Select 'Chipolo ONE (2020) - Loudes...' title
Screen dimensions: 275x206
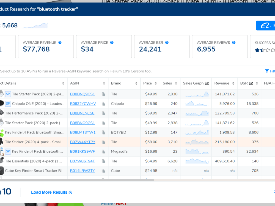tap(38, 104)
